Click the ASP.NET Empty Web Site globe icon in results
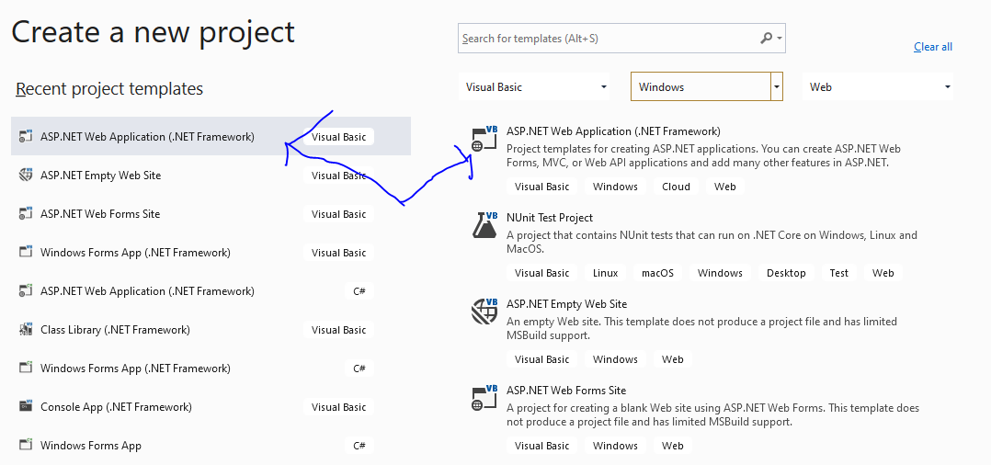The height and width of the screenshot is (465, 991). (484, 311)
